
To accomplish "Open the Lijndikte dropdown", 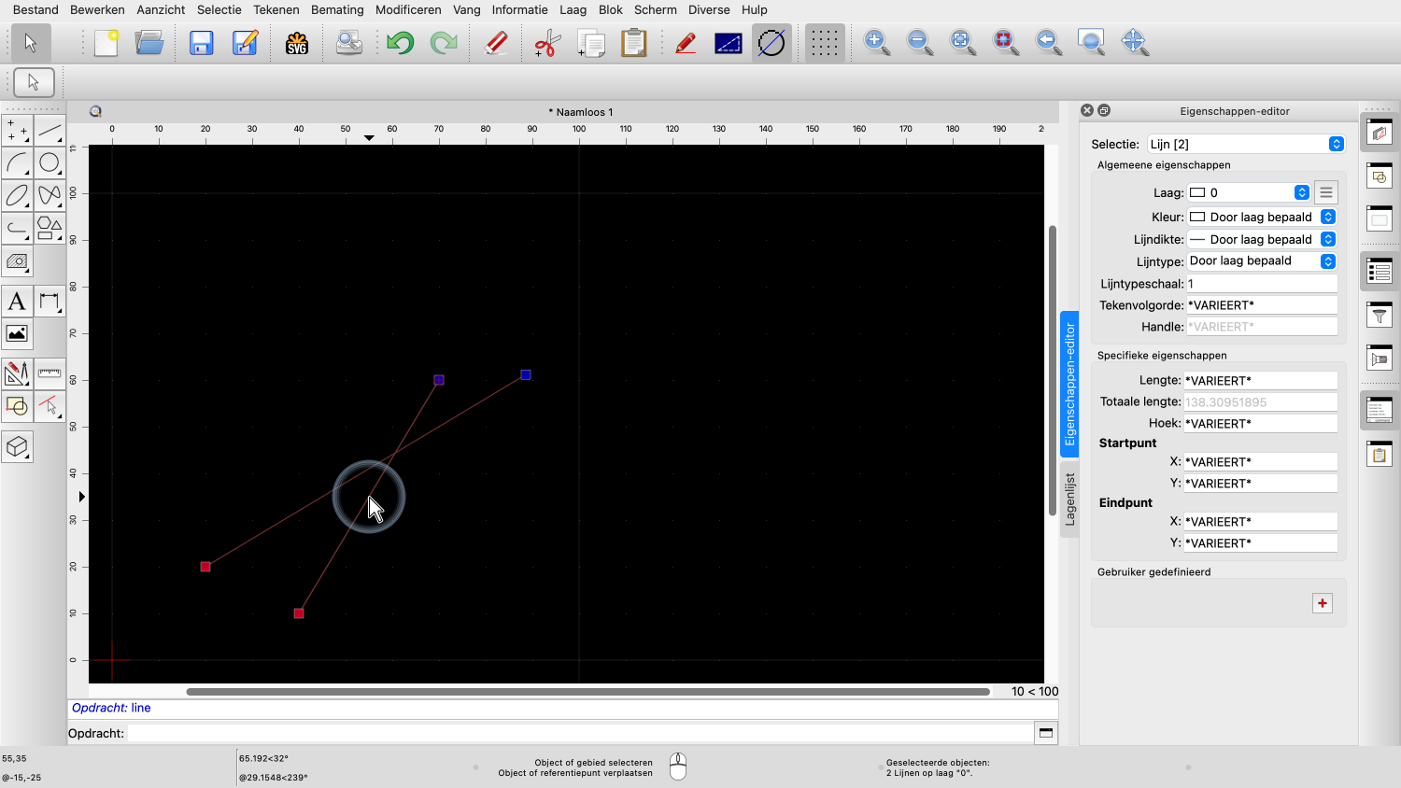I will (x=1261, y=239).
